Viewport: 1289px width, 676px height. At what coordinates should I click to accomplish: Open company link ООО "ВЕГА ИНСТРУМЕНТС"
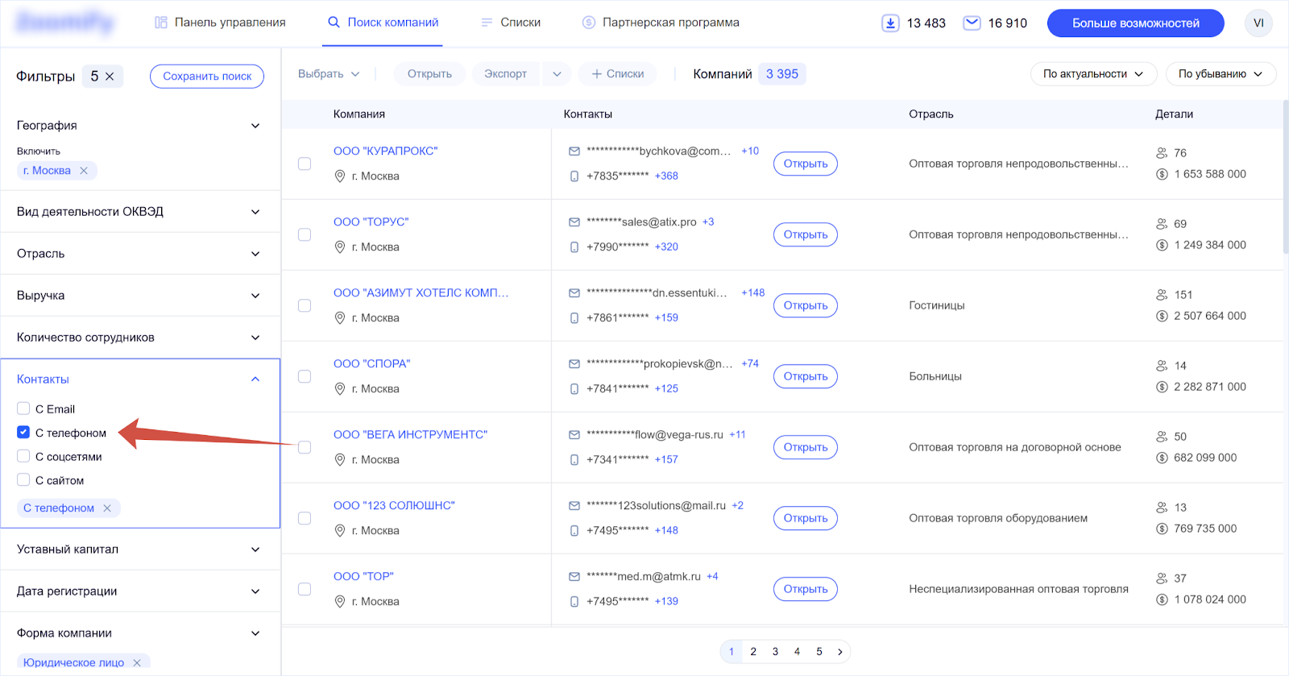(x=410, y=433)
